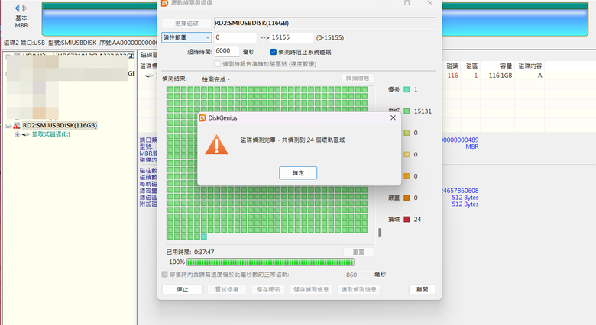Click the 優秀 cyan legend swatch
This screenshot has height=325, width=596.
pyautogui.click(x=407, y=89)
